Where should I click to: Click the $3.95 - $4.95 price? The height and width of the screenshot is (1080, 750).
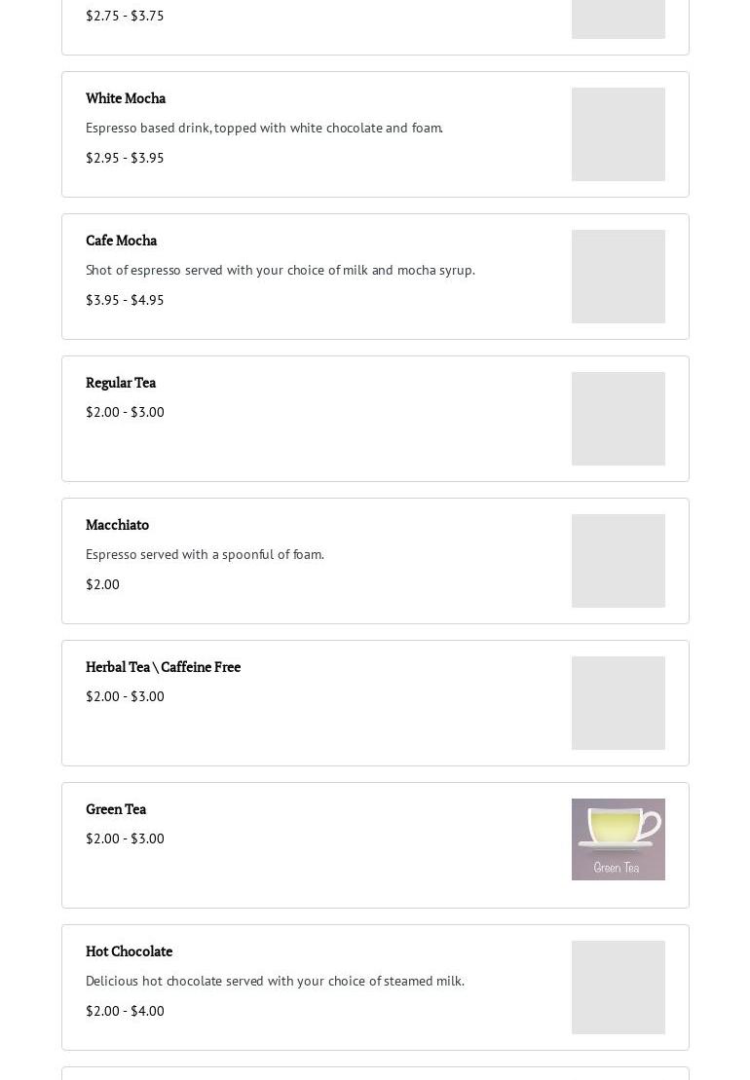[x=125, y=300]
